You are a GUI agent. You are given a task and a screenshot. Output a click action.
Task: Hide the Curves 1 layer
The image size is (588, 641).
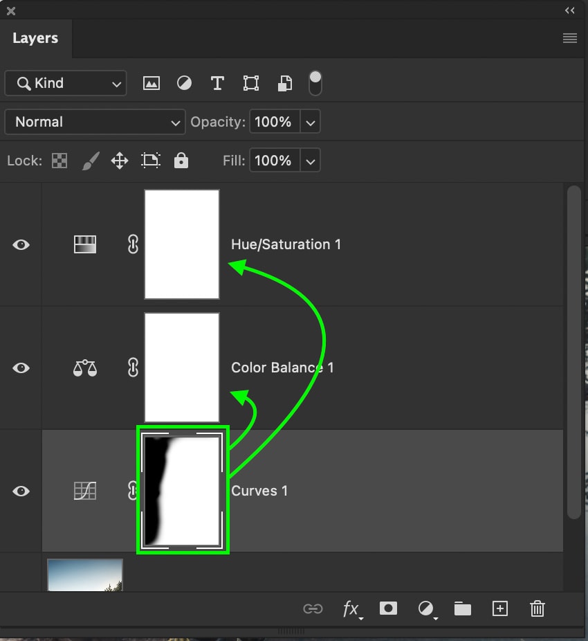[x=21, y=491]
